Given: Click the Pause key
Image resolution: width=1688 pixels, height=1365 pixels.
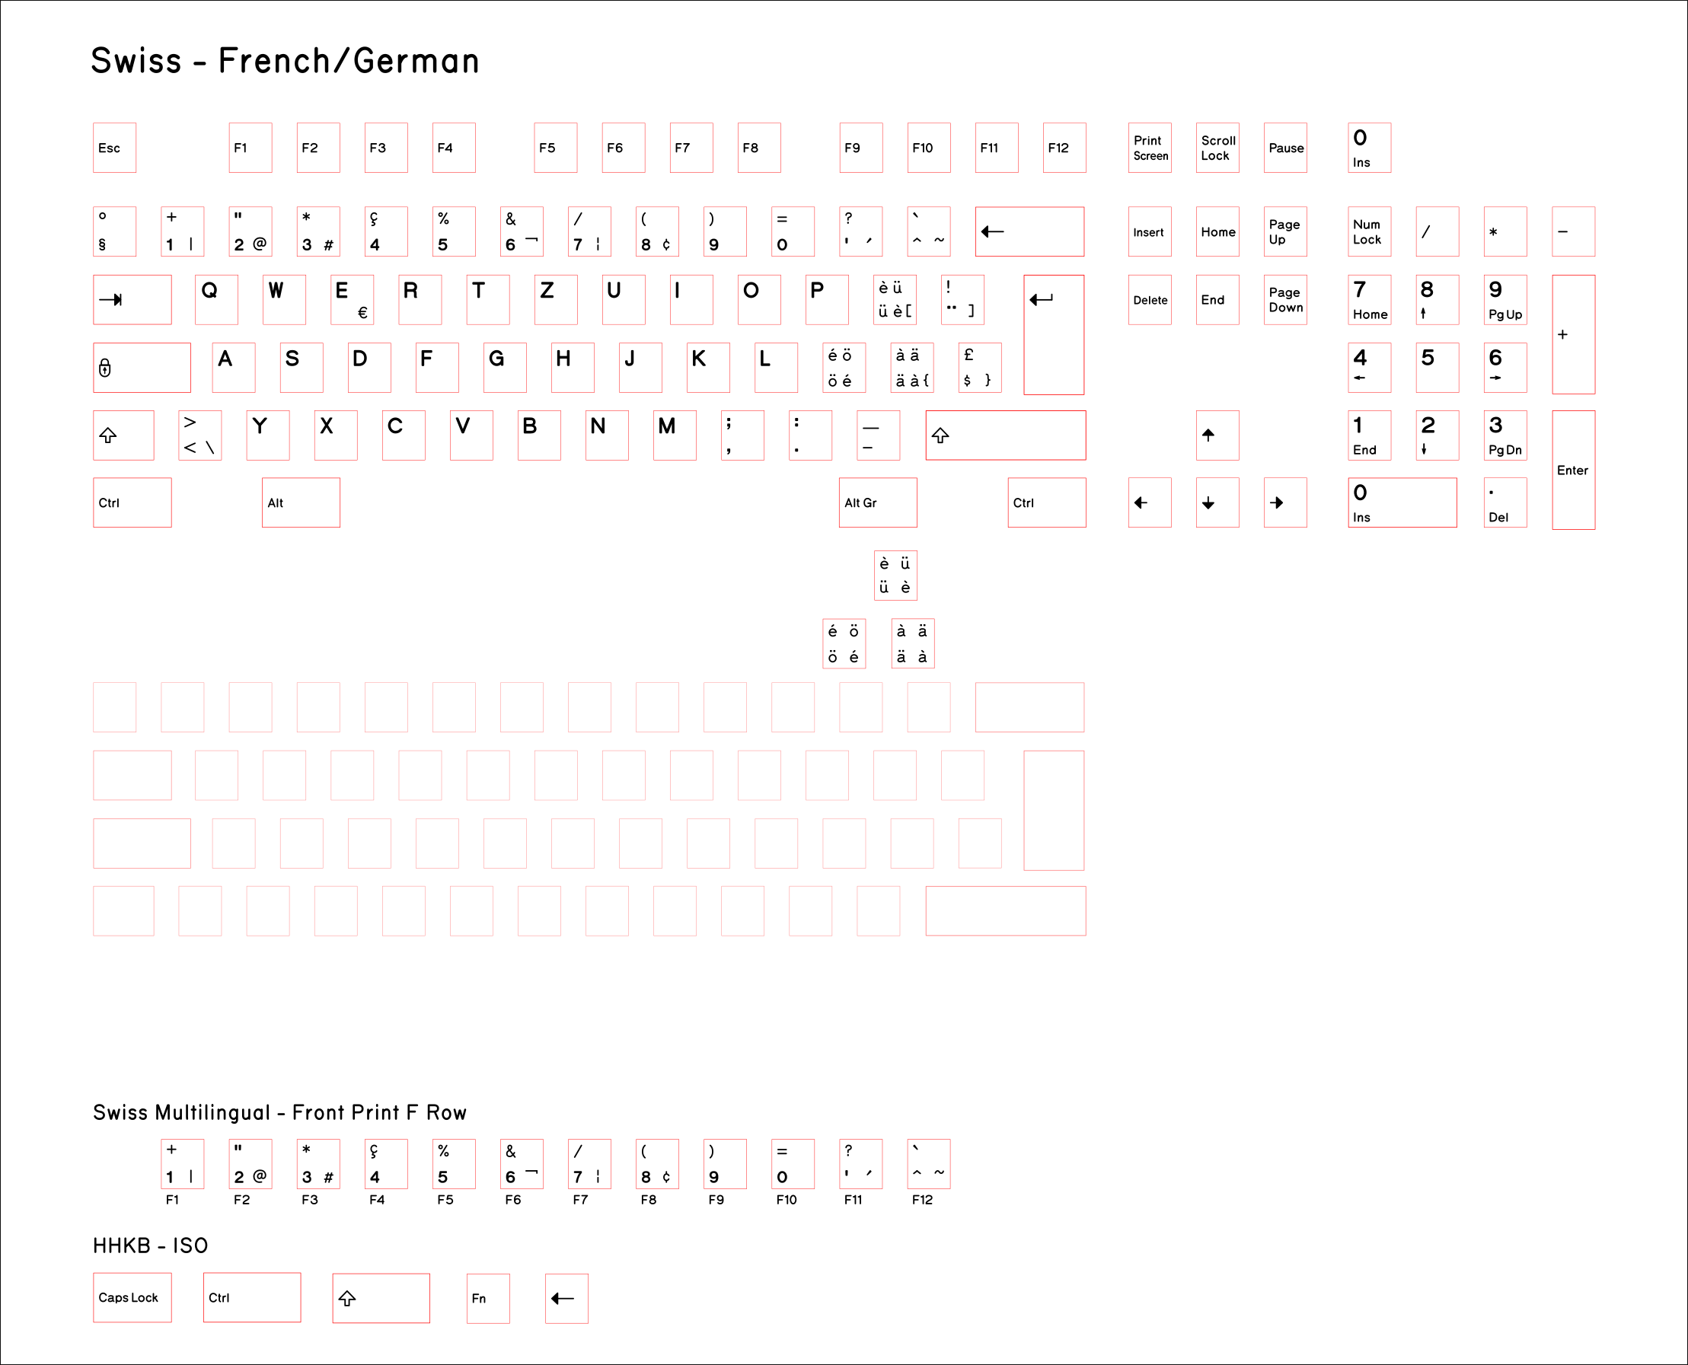Looking at the screenshot, I should tap(1284, 148).
